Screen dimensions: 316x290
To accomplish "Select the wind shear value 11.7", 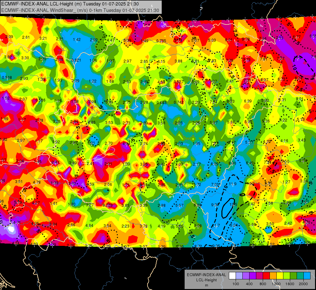I will pyautogui.click(x=216, y=226).
